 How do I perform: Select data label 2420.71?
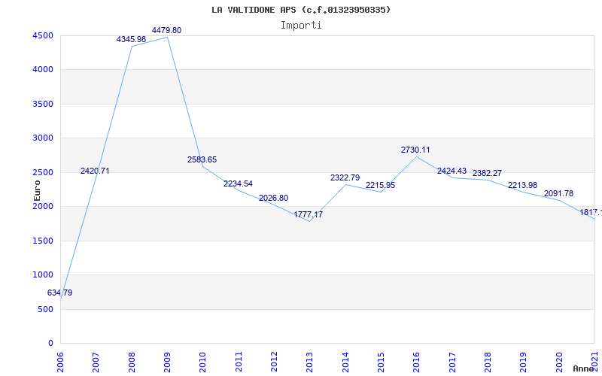(95, 171)
